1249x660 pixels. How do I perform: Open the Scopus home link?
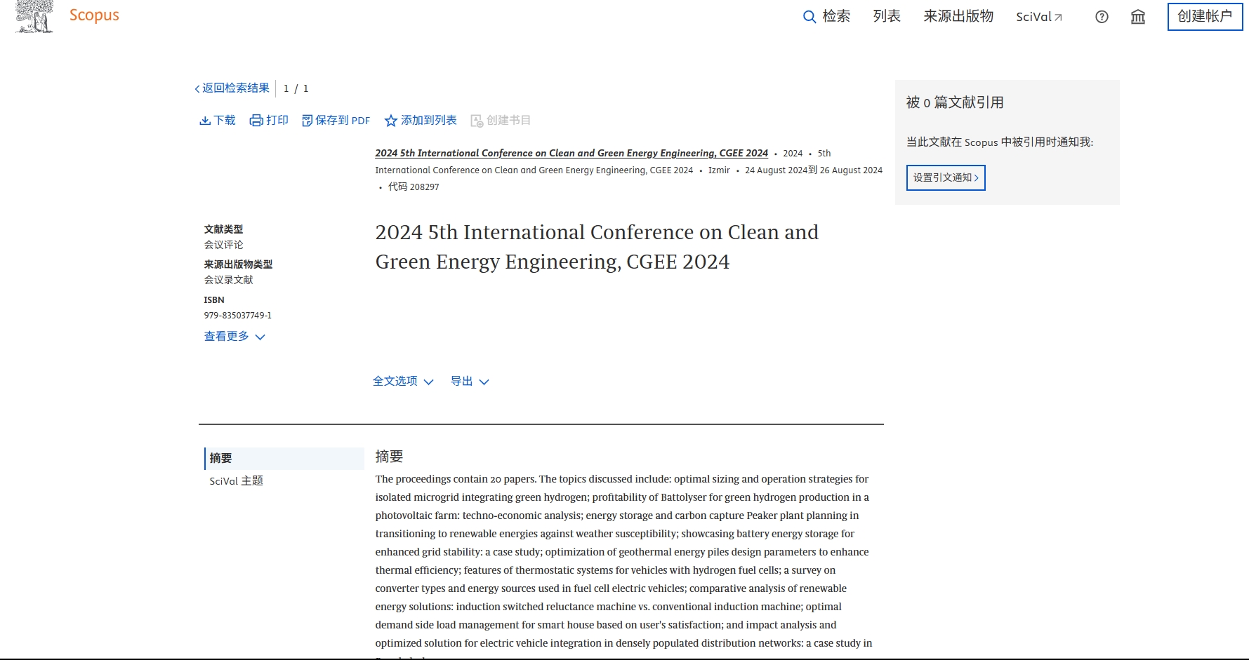click(x=94, y=15)
